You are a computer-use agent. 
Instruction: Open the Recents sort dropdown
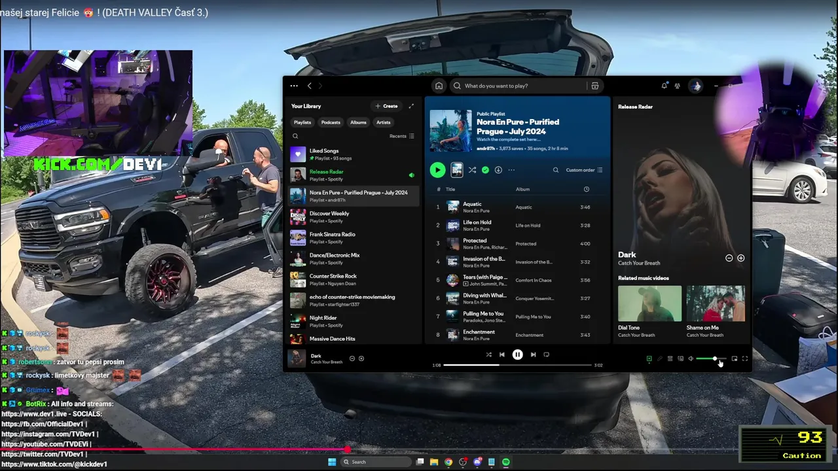point(402,136)
